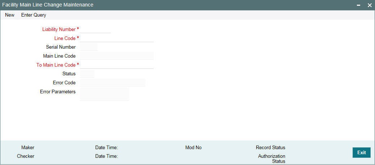Viewport: 375px width, 165px height.
Task: Select the Status field
Action: [x=87, y=74]
